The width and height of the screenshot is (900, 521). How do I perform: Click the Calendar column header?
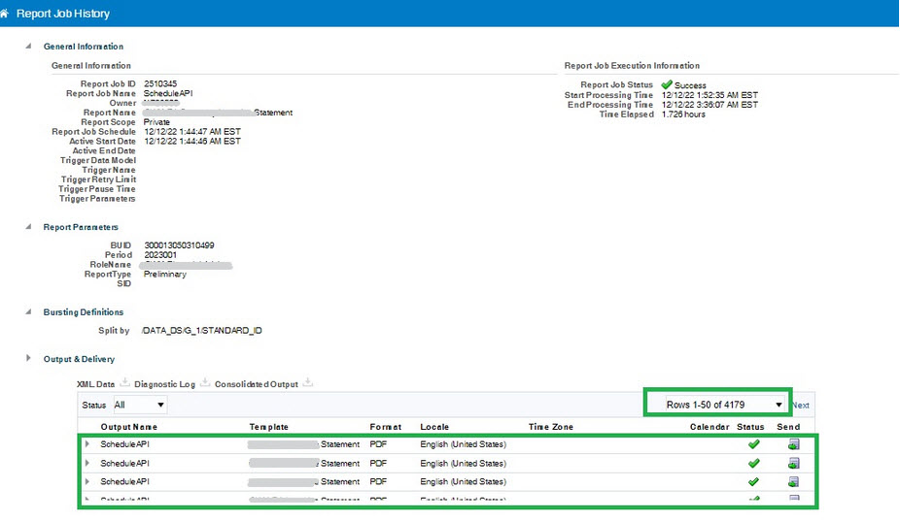tap(710, 427)
